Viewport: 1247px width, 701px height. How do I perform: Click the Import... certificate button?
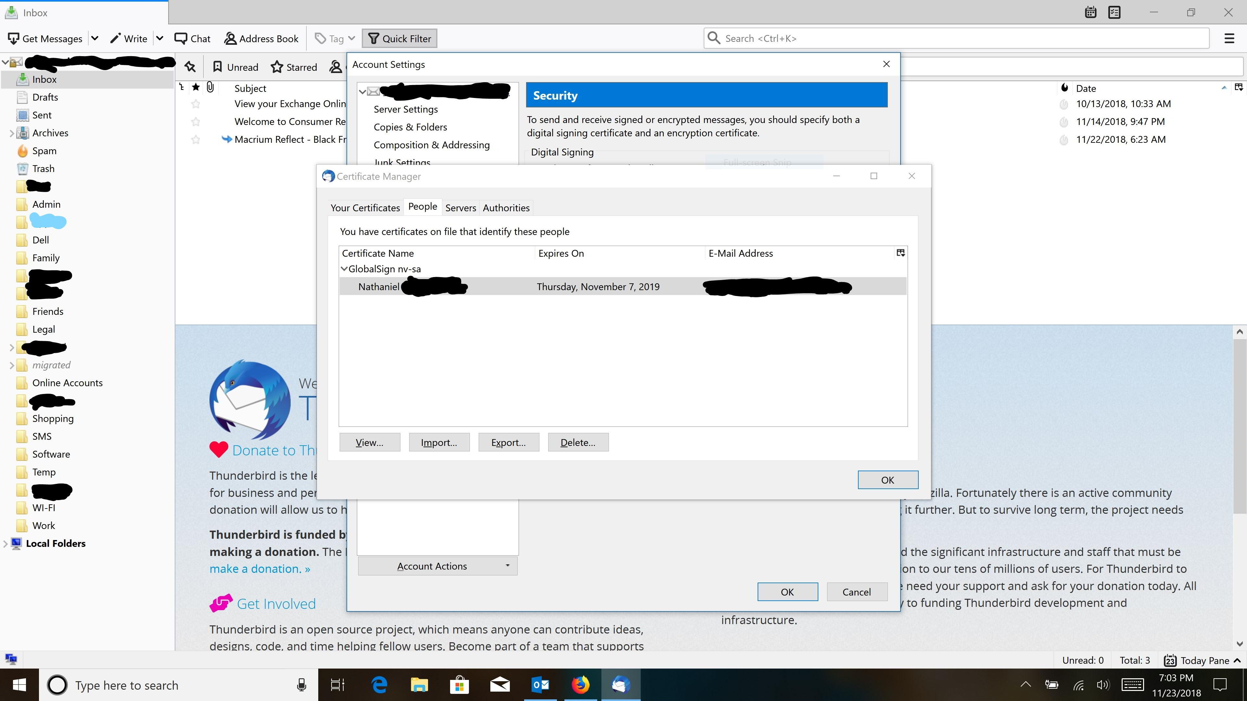[x=439, y=443]
